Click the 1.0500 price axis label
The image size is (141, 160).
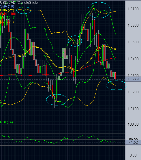(x=133, y=42)
